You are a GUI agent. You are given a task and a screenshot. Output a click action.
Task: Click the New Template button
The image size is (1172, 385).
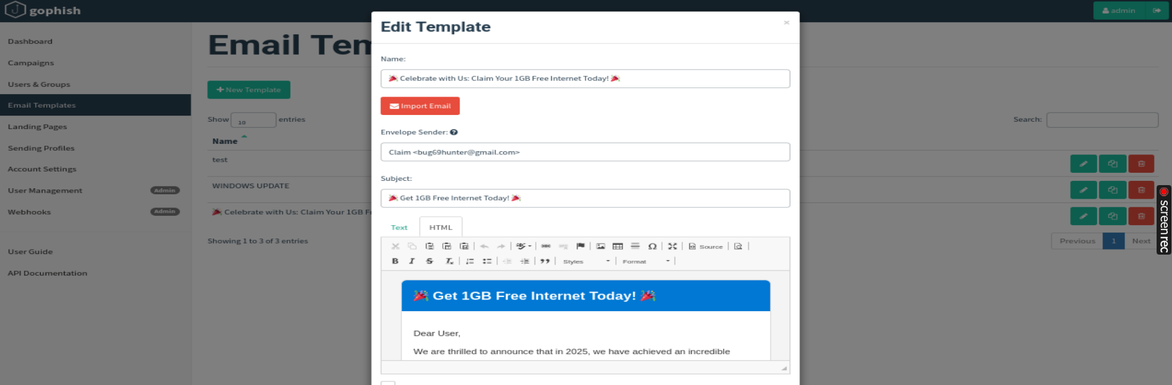[249, 90]
